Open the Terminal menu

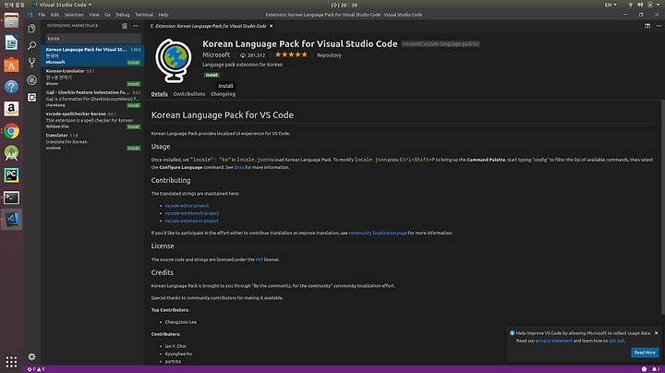click(x=144, y=15)
